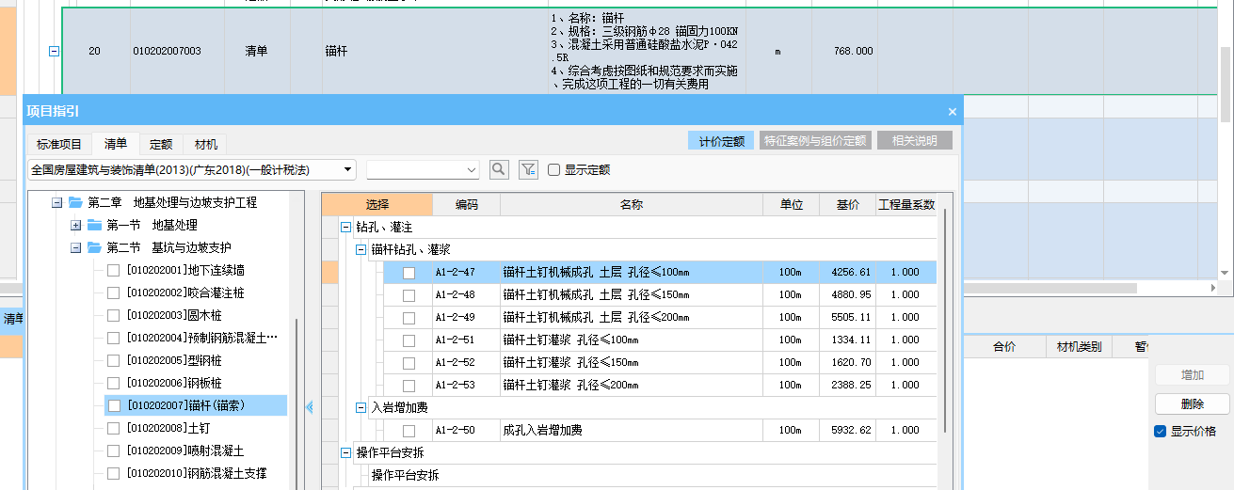The image size is (1234, 490).
Task: Click the panel collapse arrow beside 锚杆(锚索)
Action: 309,406
